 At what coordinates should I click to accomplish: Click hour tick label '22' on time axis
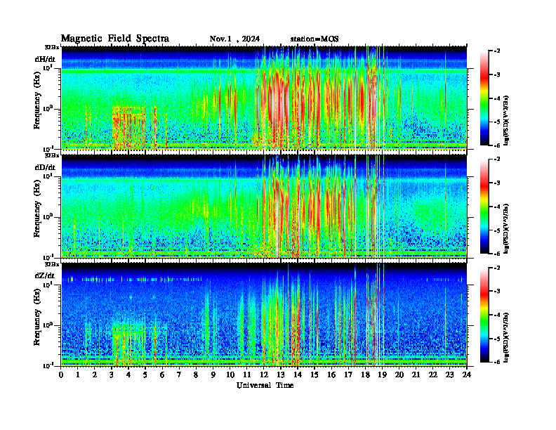pyautogui.click(x=432, y=374)
